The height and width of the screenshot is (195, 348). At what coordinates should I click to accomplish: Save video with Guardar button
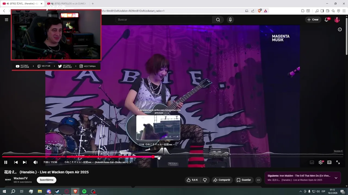coord(244,180)
